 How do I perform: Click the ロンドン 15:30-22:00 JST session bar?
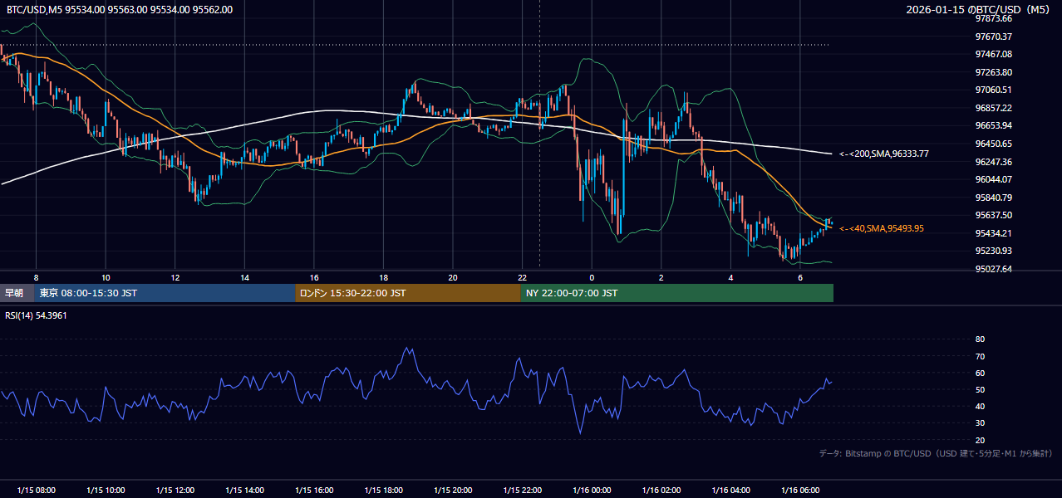tap(408, 293)
